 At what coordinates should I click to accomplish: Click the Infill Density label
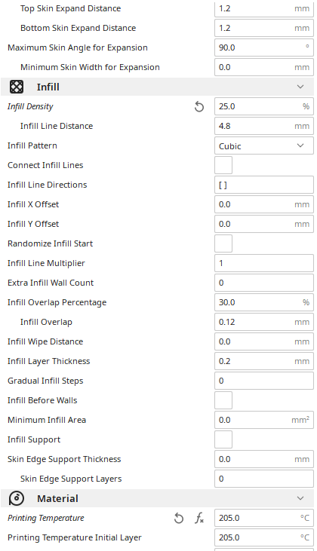coord(30,106)
